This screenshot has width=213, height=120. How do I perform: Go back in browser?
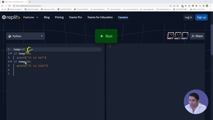point(2,6)
